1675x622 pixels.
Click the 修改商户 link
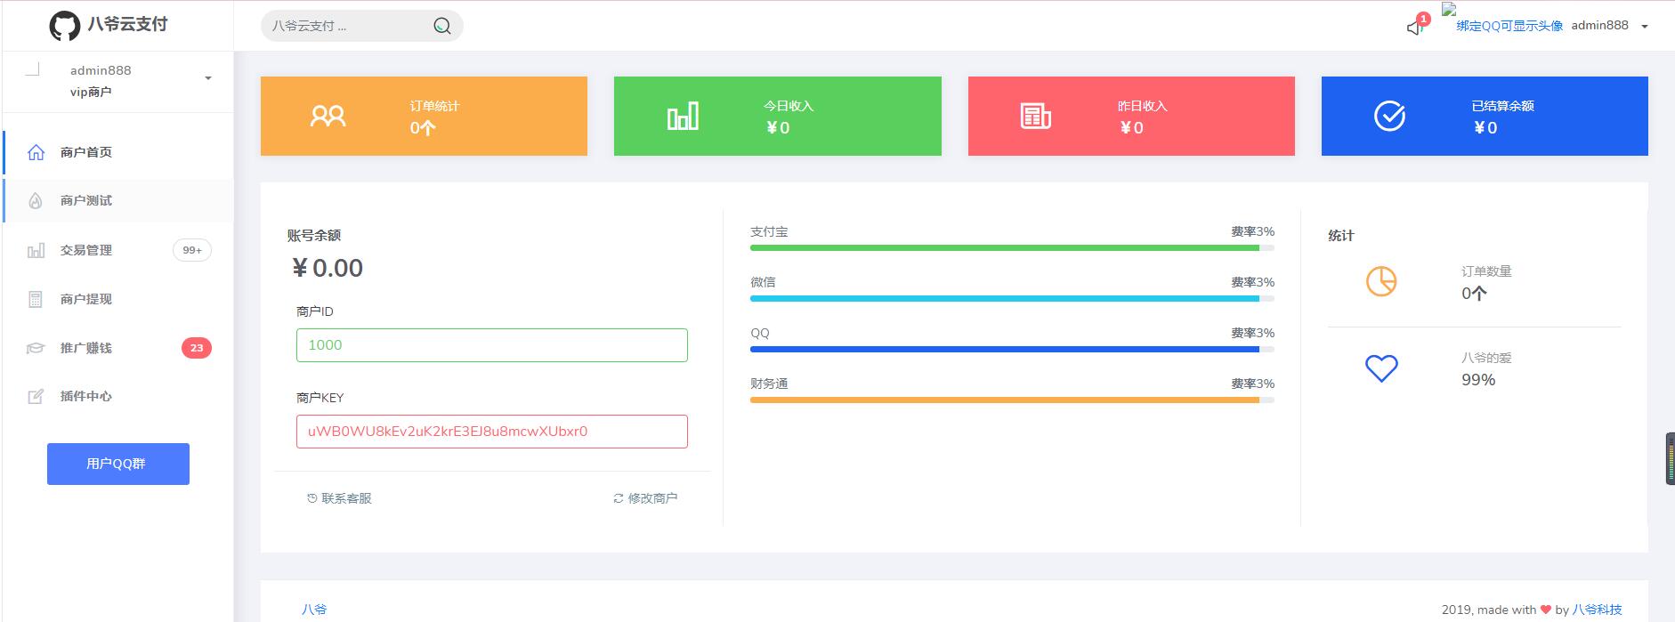click(645, 498)
